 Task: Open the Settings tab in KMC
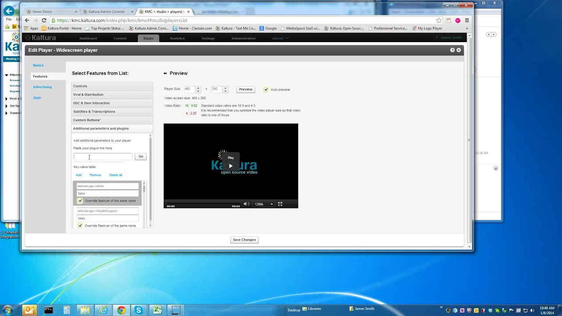pyautogui.click(x=208, y=38)
